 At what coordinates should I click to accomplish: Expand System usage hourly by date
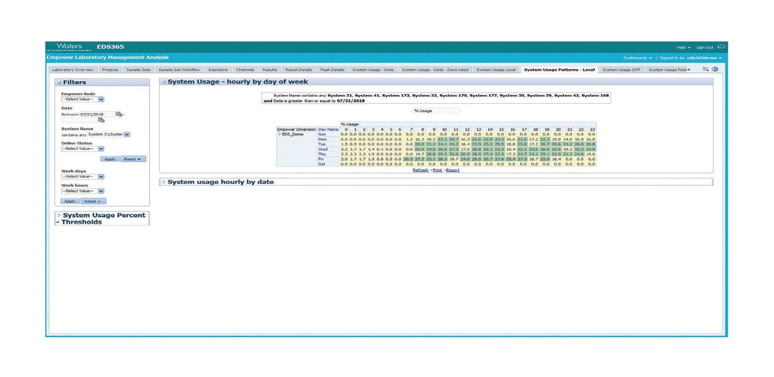click(164, 182)
